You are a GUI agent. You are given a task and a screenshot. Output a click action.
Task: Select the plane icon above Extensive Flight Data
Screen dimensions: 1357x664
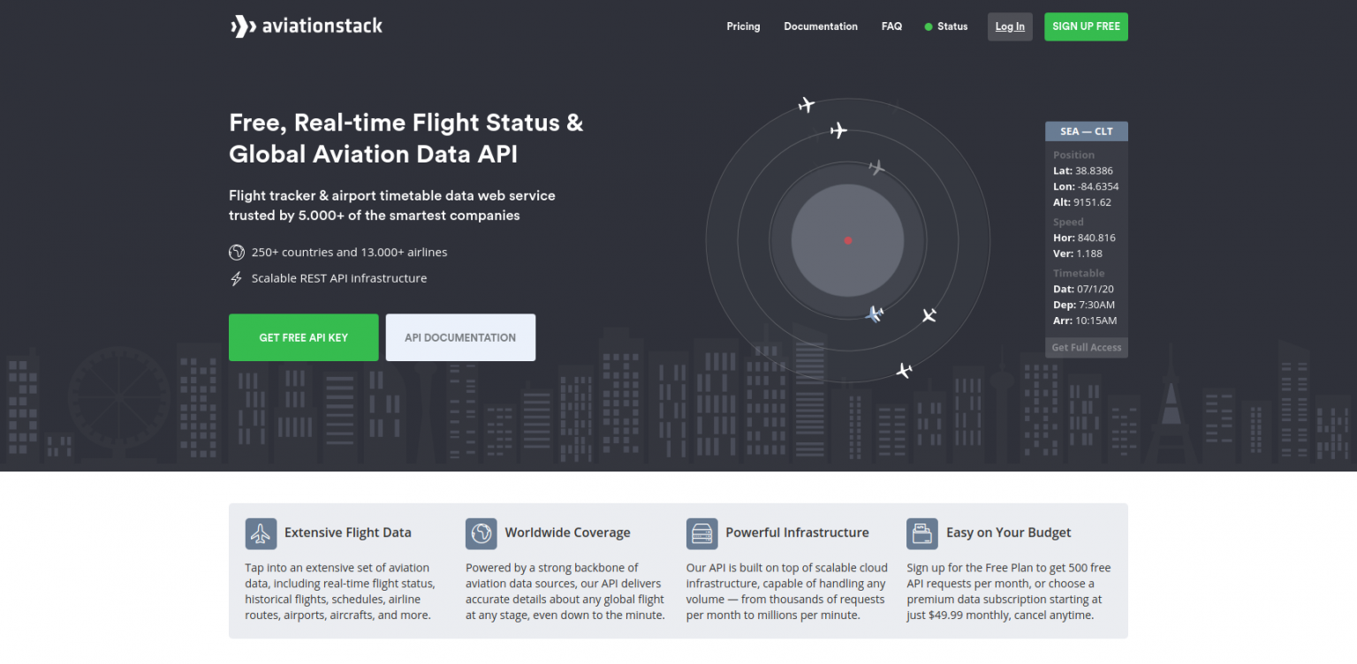[261, 533]
